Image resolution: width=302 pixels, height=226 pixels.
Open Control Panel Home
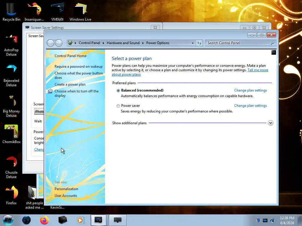(x=70, y=56)
